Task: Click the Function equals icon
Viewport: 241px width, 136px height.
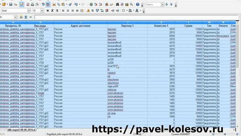Action: tap(31, 17)
